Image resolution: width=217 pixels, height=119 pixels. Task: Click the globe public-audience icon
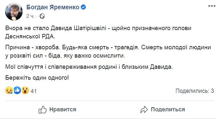tap(42, 16)
